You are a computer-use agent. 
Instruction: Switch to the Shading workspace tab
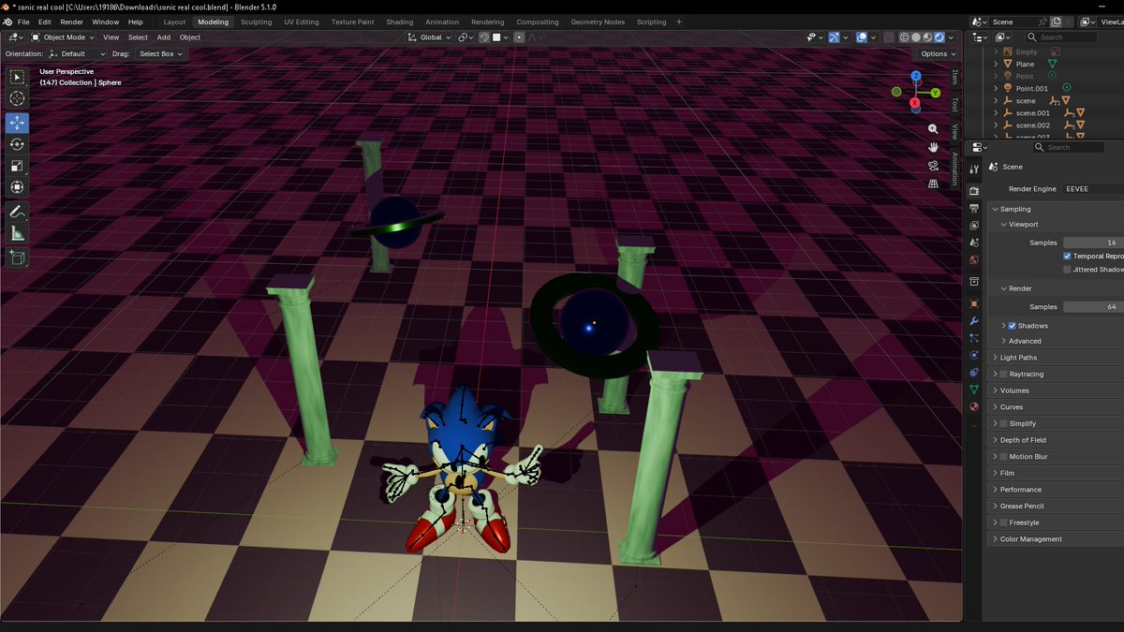coord(400,22)
